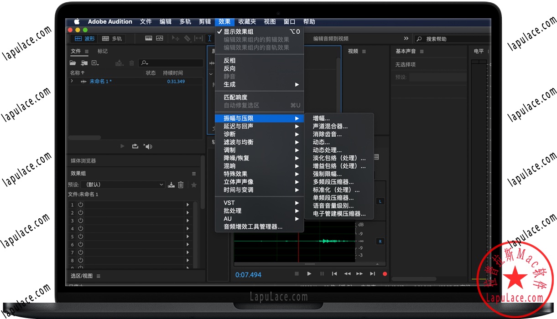Expand the 未命名 1 file entry
557x319 pixels.
pyautogui.click(x=71, y=80)
